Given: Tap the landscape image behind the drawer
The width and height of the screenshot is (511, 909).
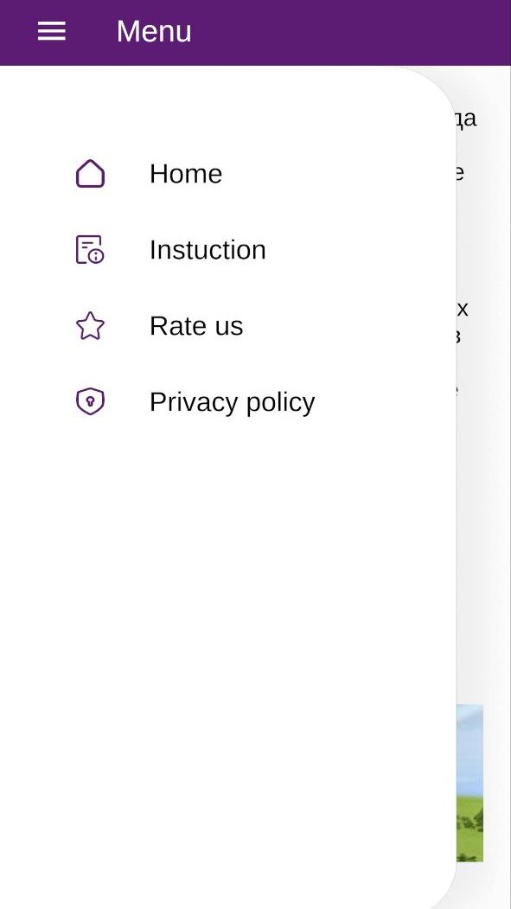Looking at the screenshot, I should pyautogui.click(x=469, y=784).
